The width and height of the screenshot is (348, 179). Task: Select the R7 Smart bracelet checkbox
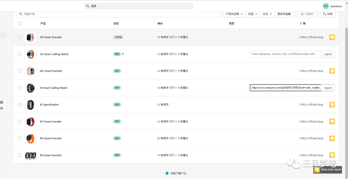tap(20, 122)
